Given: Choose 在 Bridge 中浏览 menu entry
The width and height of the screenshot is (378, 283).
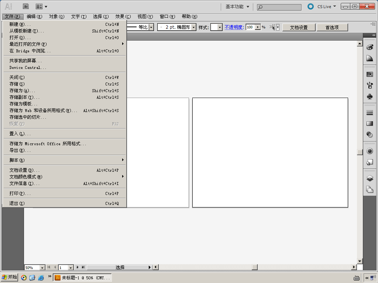Looking at the screenshot, I should 65,51.
